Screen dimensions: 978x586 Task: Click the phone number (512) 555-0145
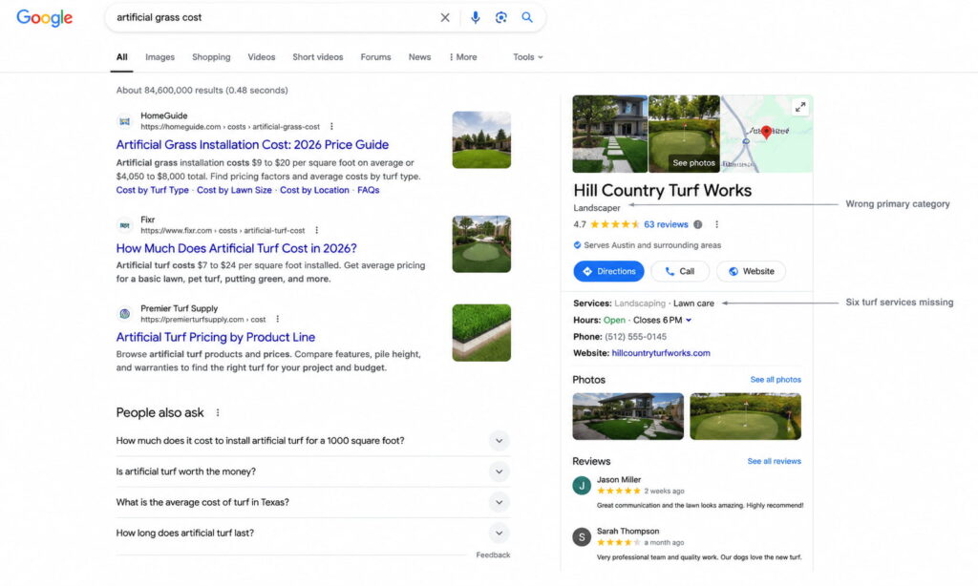[635, 337]
